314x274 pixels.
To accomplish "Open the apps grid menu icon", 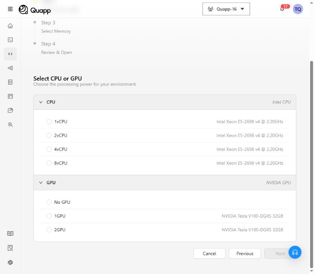I will tap(10, 9).
